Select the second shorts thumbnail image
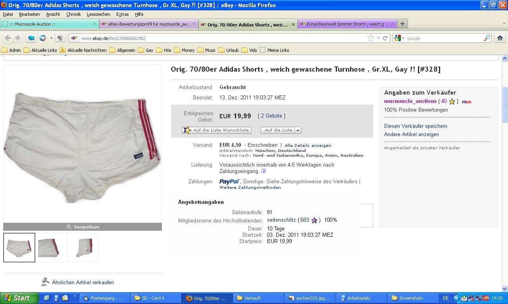 (x=51, y=247)
